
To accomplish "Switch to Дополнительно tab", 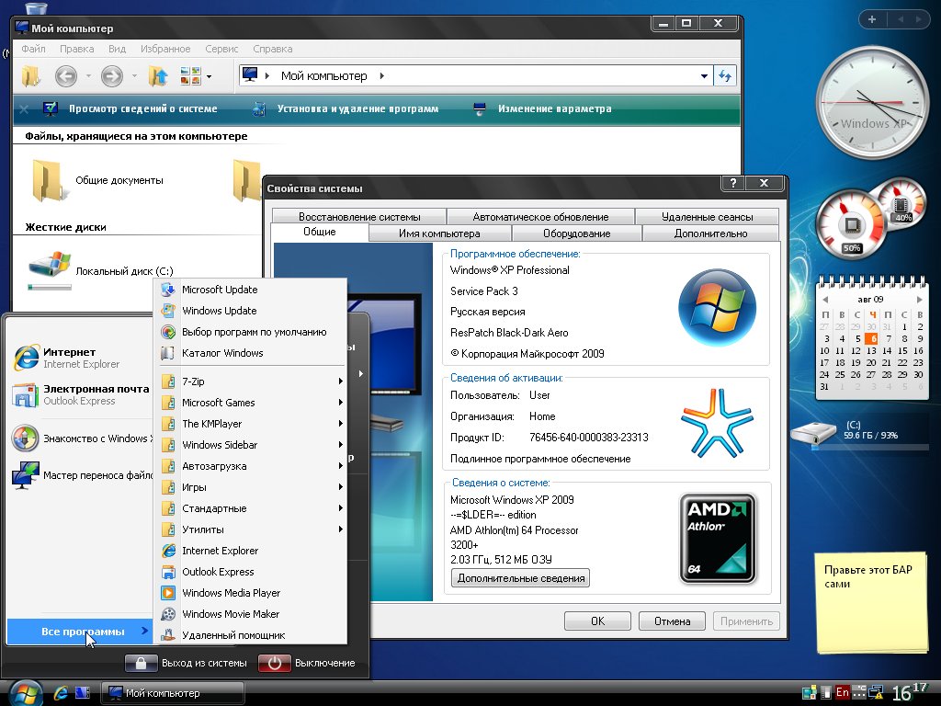I will click(710, 233).
